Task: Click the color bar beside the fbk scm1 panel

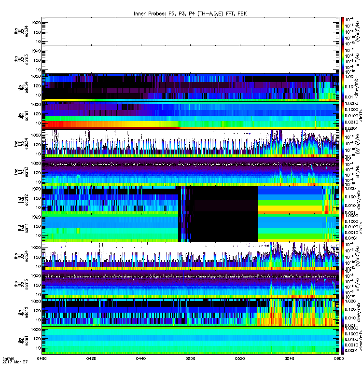Action: [343, 341]
